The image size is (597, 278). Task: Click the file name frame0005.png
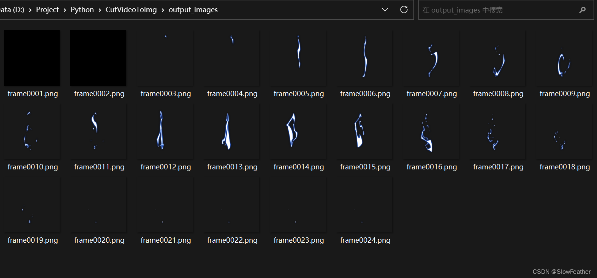click(299, 94)
